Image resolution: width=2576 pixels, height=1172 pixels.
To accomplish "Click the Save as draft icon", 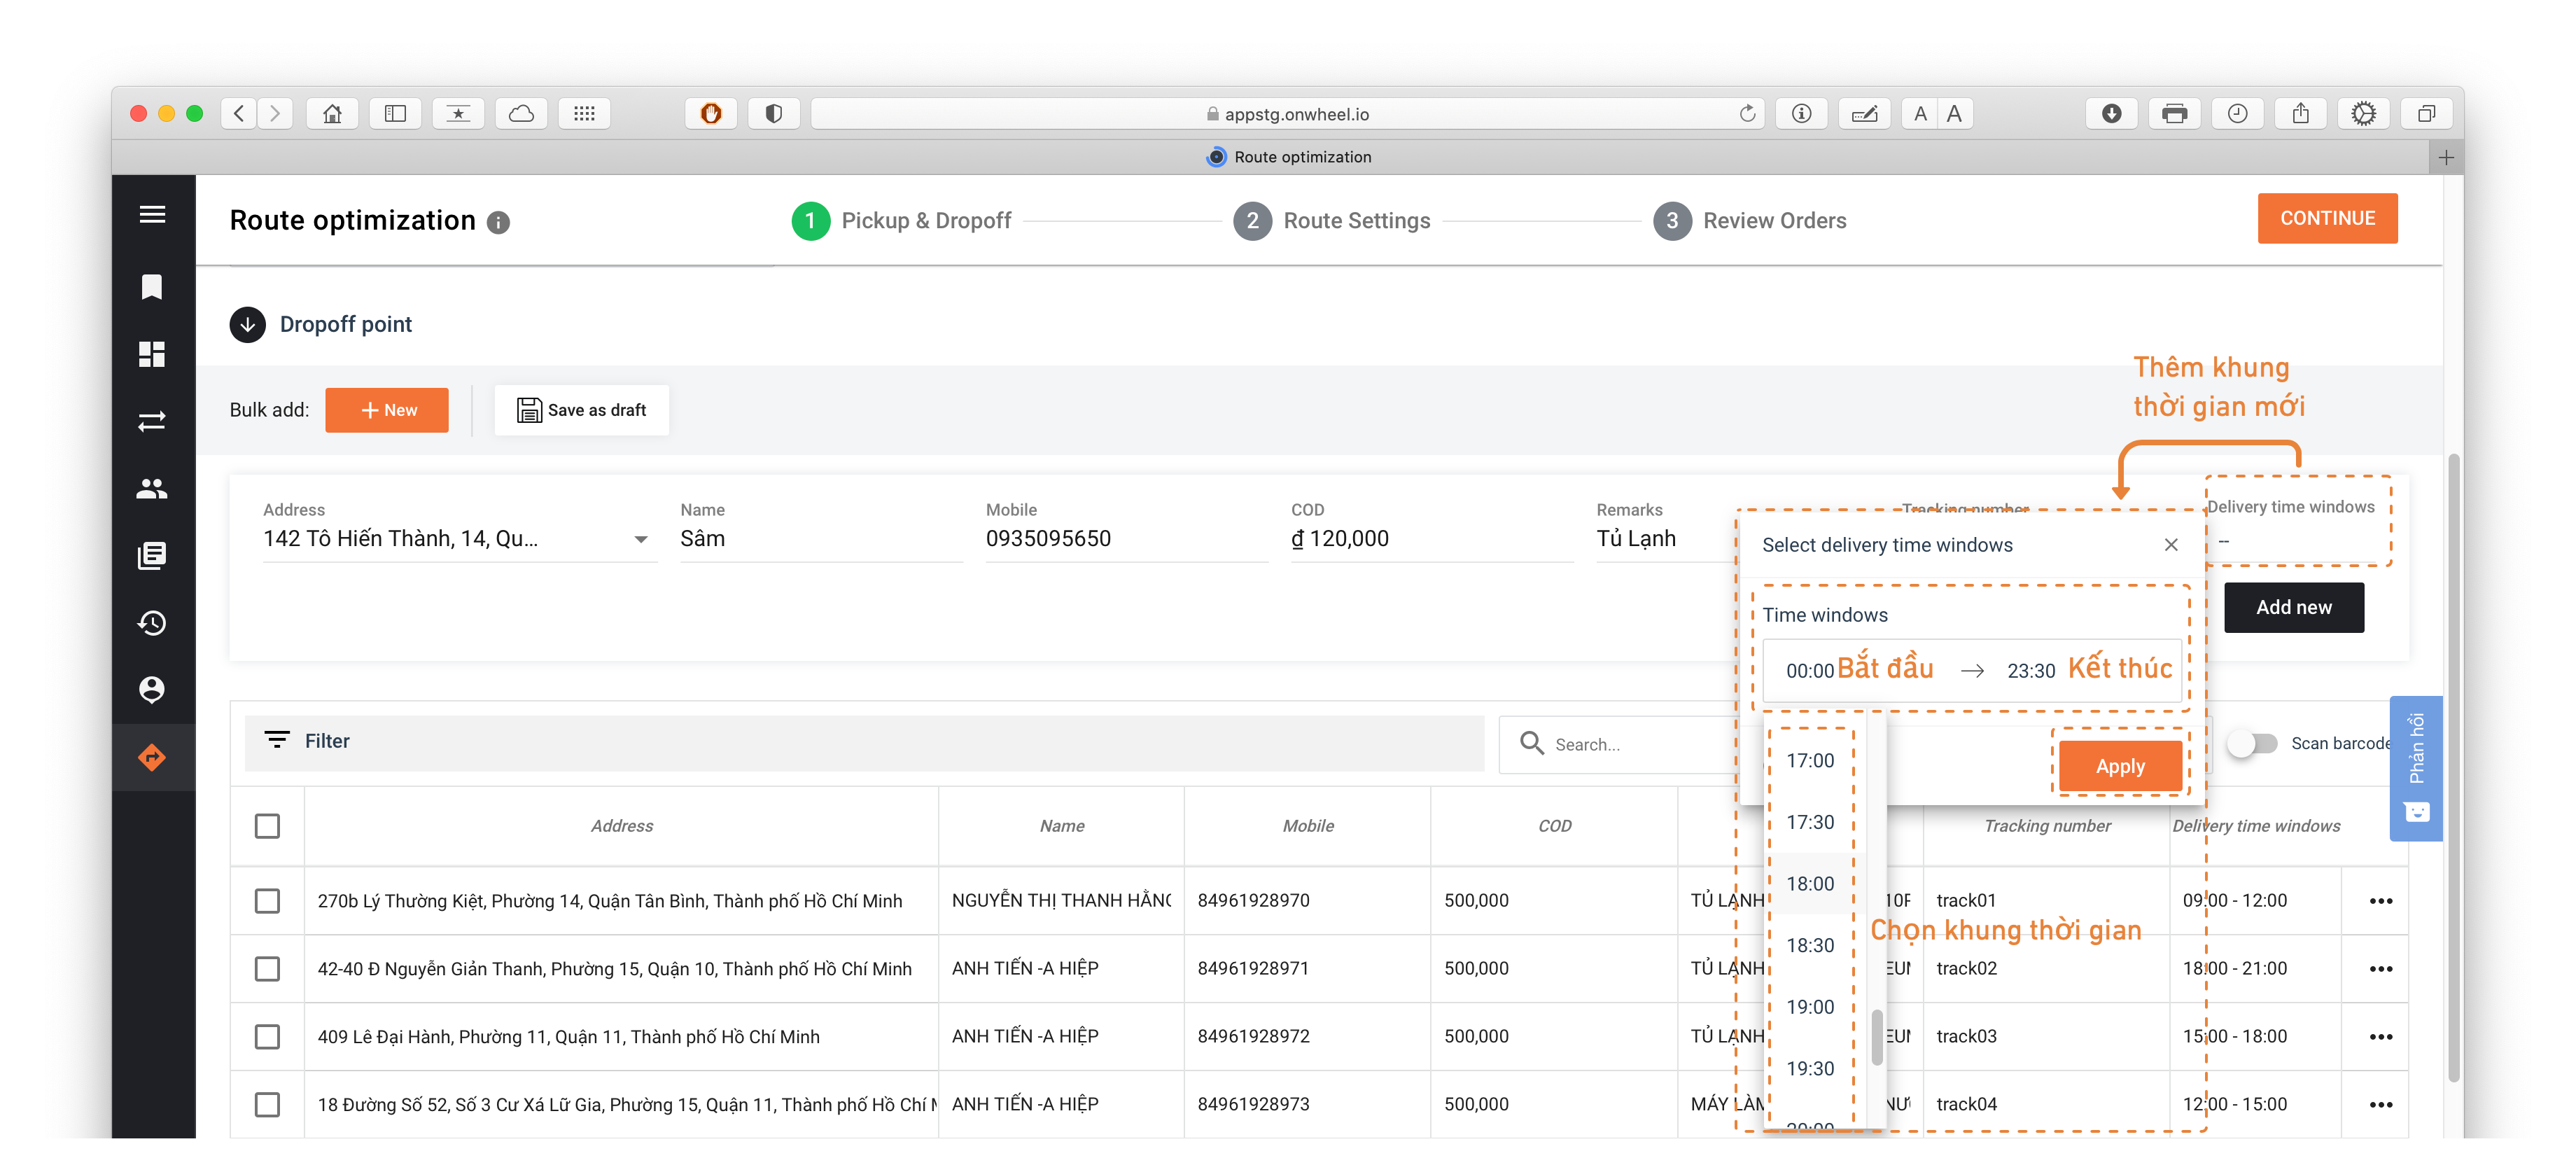I will [x=529, y=410].
